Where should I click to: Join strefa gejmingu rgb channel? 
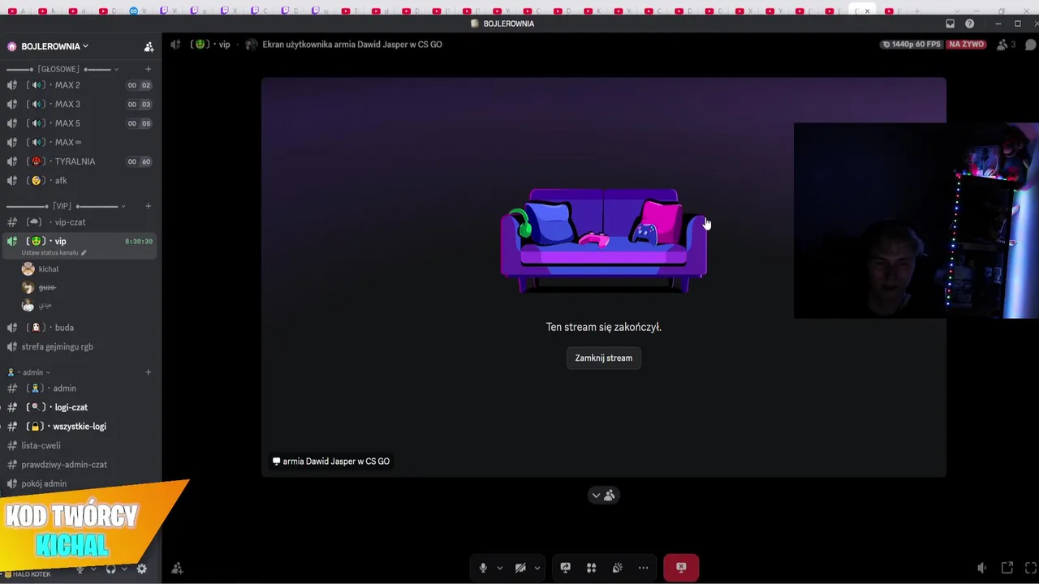pyautogui.click(x=80, y=346)
